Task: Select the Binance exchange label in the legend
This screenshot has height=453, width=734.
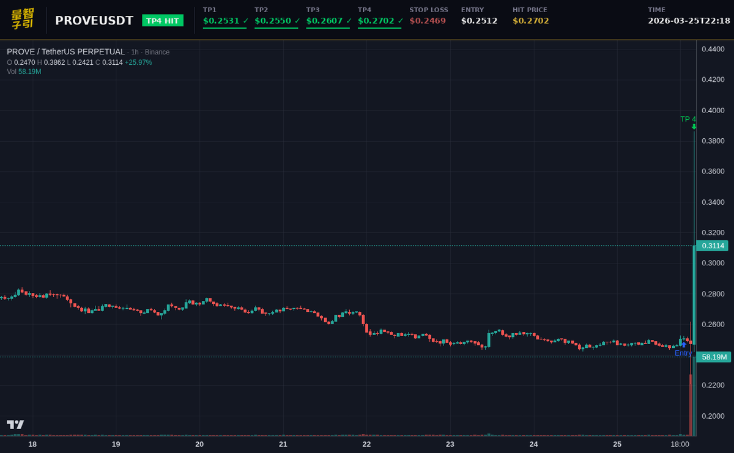Action: pyautogui.click(x=158, y=52)
